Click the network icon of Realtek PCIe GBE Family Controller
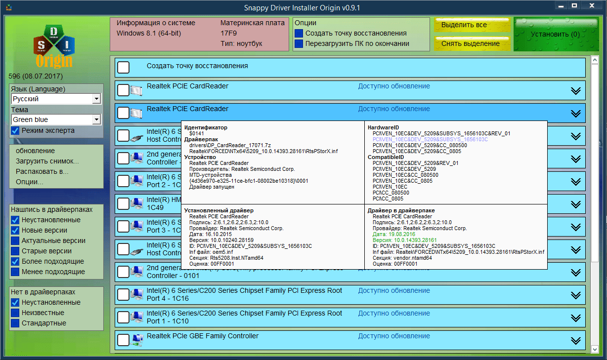607x360 pixels. pyautogui.click(x=137, y=341)
